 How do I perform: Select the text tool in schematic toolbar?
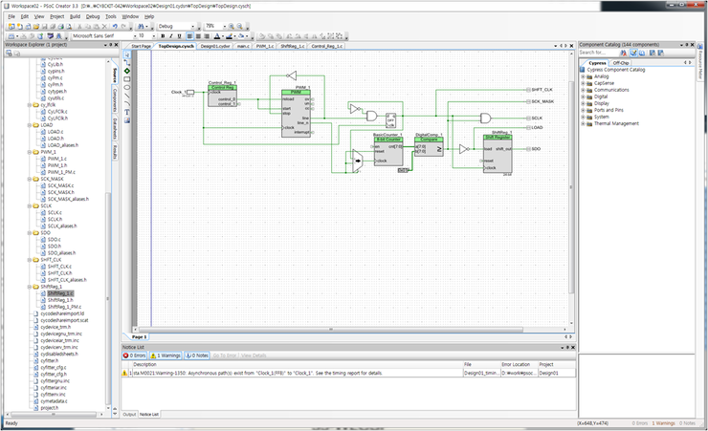[127, 112]
